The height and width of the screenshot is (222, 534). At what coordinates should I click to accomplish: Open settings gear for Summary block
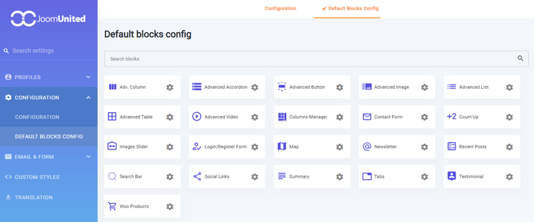pos(339,177)
